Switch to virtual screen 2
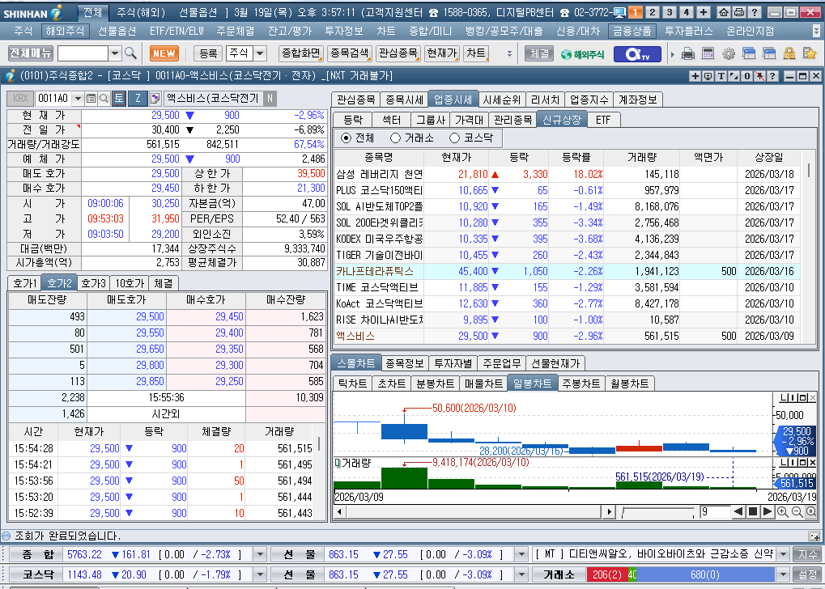This screenshot has width=825, height=589. point(653,12)
